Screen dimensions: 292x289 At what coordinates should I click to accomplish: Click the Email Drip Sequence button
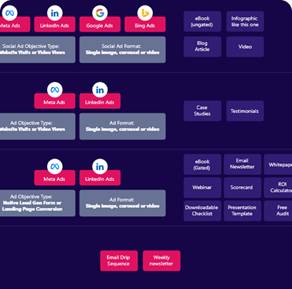point(119,261)
